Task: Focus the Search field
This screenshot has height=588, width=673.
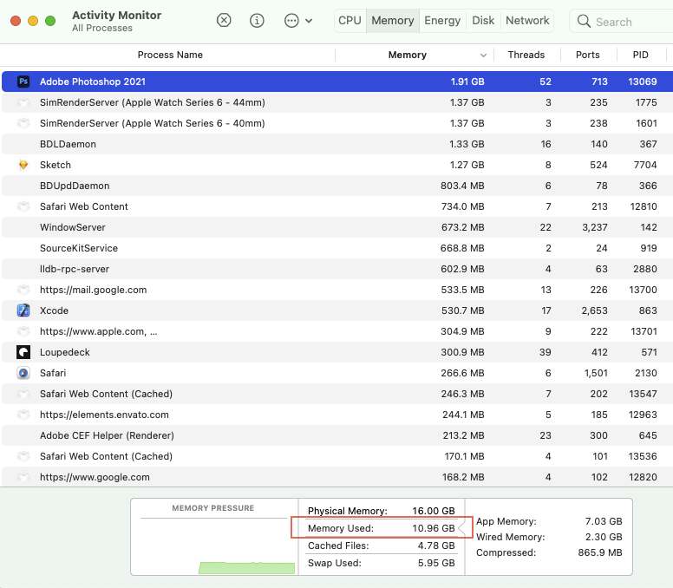Action: (621, 22)
